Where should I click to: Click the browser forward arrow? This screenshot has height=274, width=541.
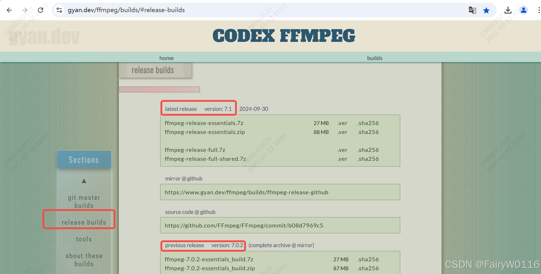pos(25,10)
